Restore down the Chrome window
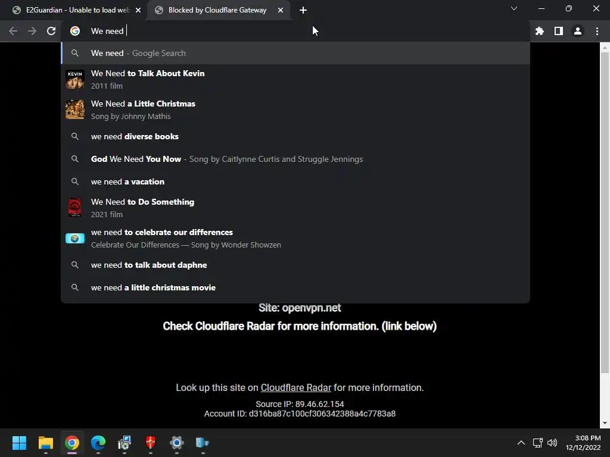The height and width of the screenshot is (457, 610). pos(569,8)
